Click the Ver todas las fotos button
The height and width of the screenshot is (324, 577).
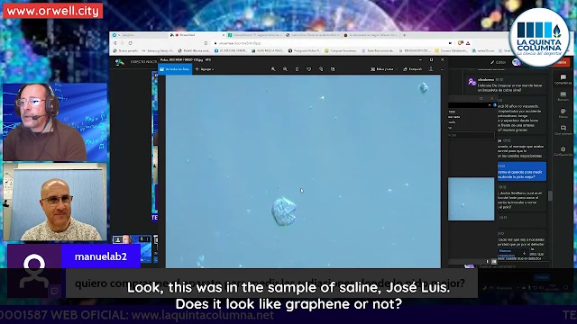tap(175, 69)
